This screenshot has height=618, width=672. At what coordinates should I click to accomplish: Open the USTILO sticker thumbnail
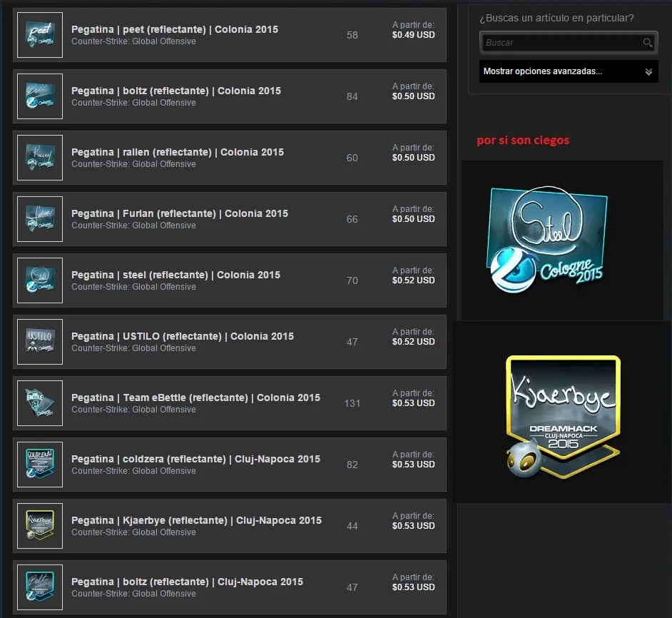(40, 341)
